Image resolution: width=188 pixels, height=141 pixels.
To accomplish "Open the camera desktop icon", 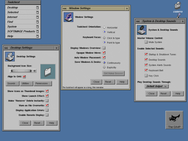I will click(x=177, y=6).
